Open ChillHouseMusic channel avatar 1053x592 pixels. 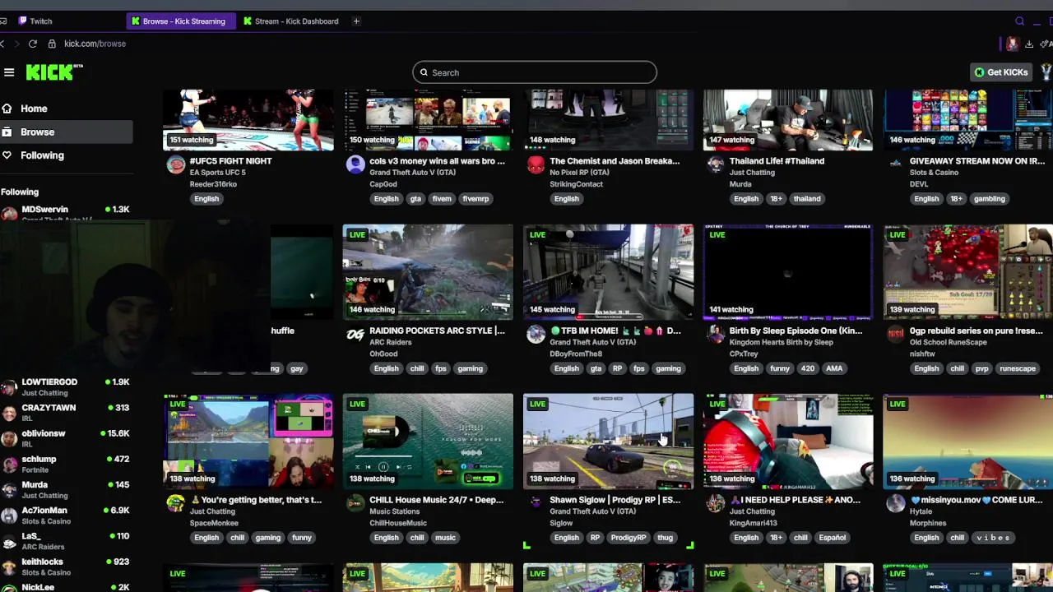coord(355,503)
